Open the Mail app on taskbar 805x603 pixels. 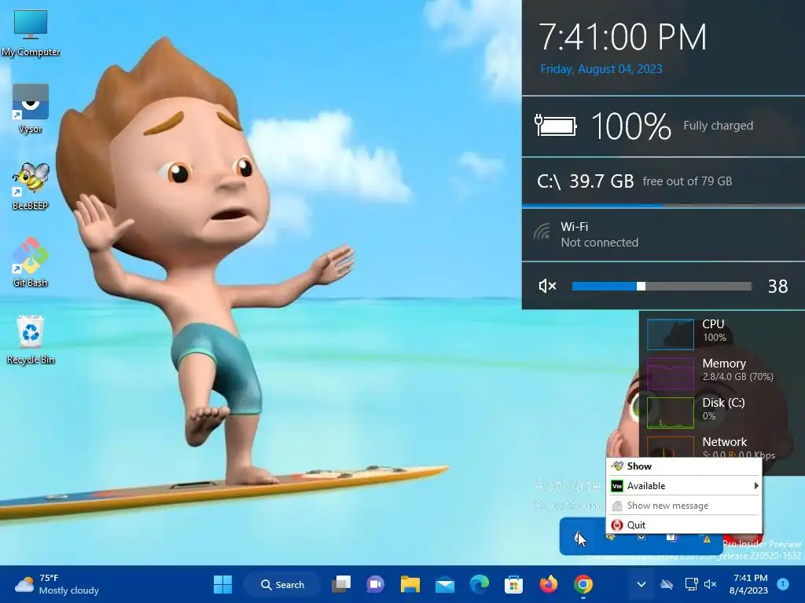coord(445,584)
